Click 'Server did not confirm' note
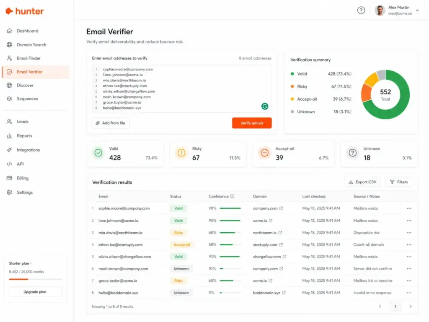429x322 pixels. (x=372, y=269)
